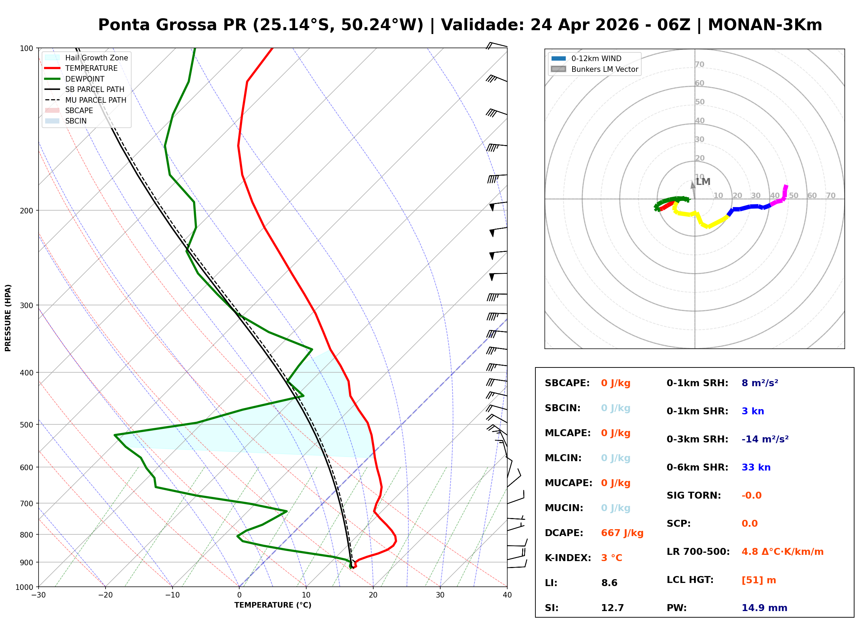The height and width of the screenshot is (635, 859).
Task: Click the DCAPE value 667 J/kg
Action: (x=623, y=533)
